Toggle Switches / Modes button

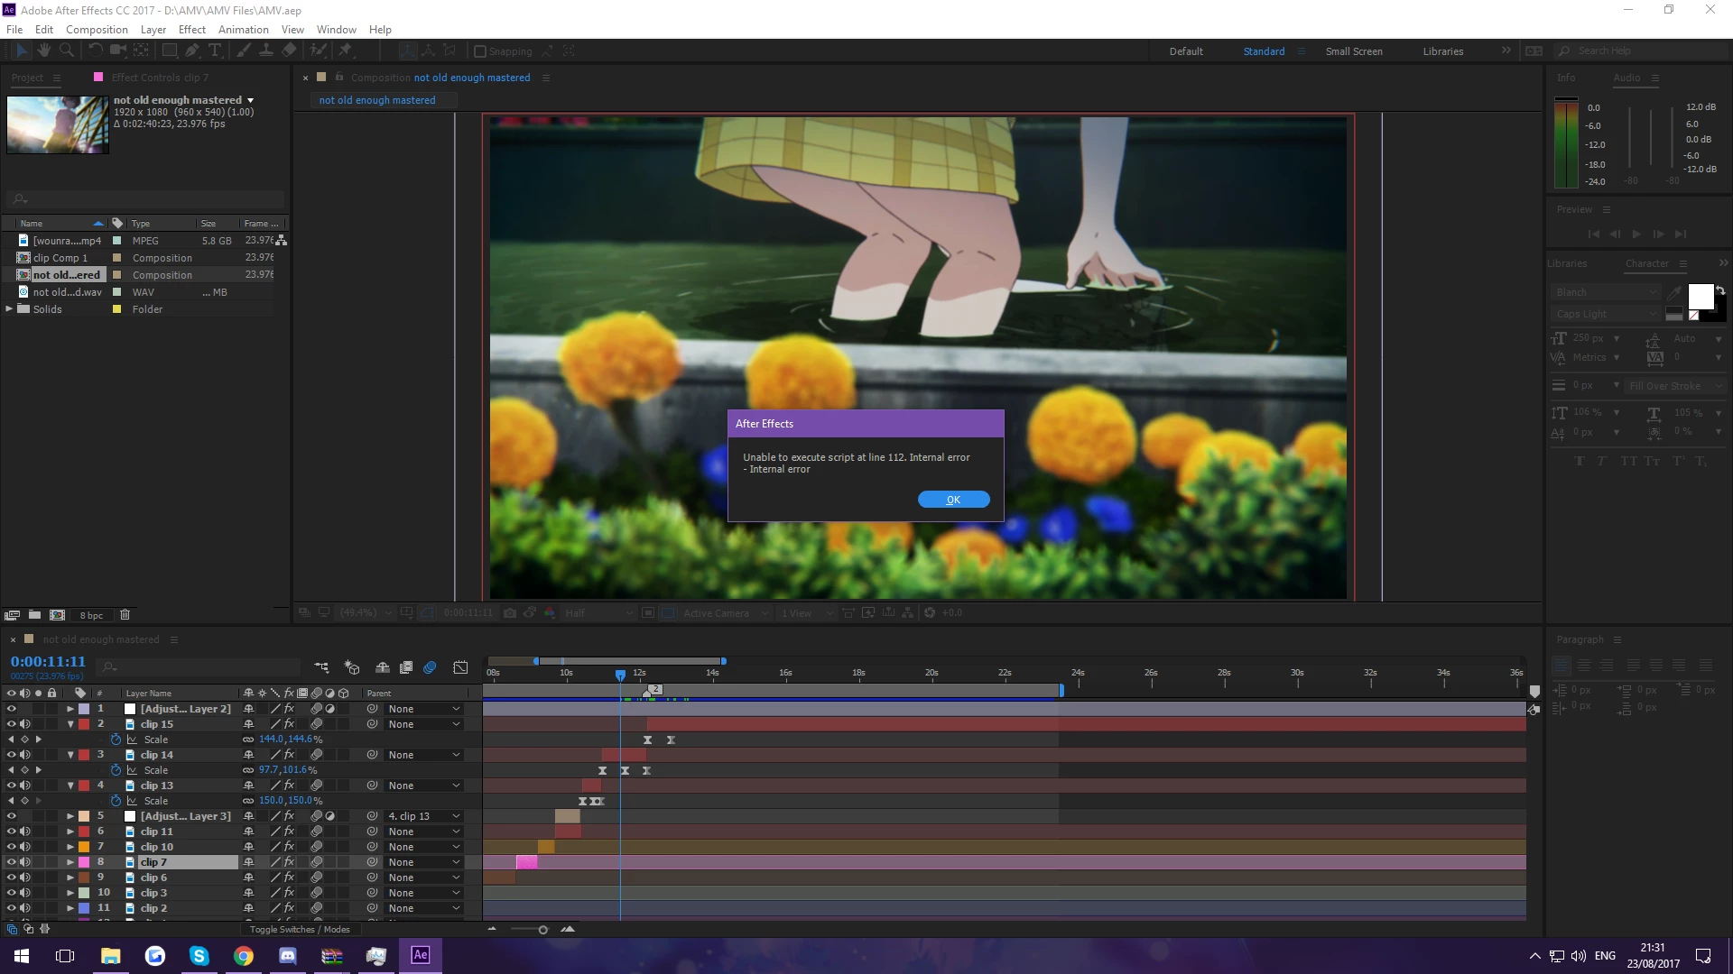coord(299,929)
